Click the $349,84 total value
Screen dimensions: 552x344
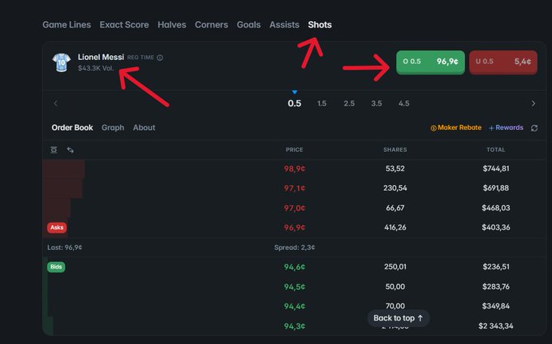[496, 307]
